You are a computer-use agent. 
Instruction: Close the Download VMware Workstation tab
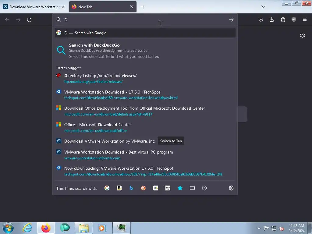coord(63,7)
